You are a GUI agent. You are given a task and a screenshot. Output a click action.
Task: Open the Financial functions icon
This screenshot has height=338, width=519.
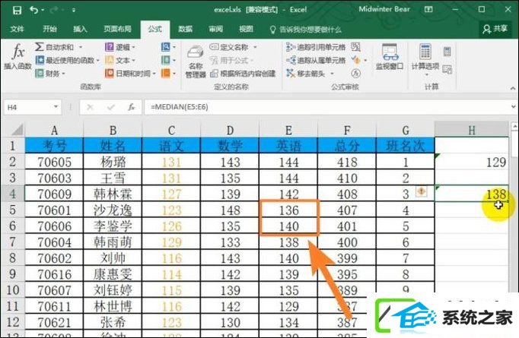tap(40, 73)
